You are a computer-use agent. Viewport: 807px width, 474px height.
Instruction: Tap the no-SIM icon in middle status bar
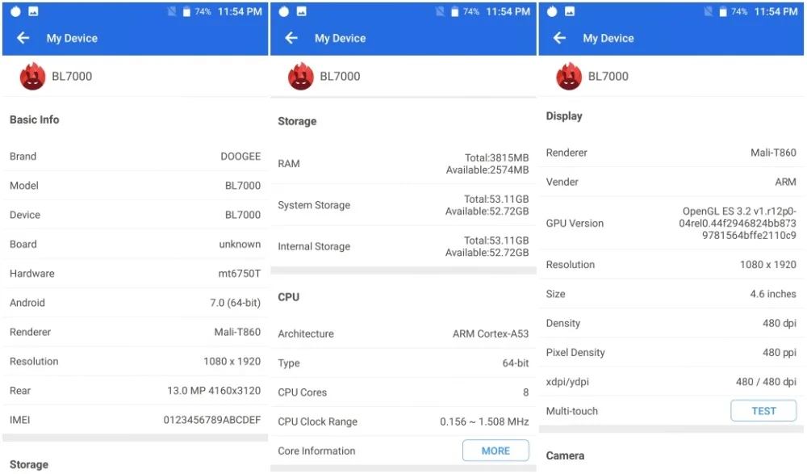pyautogui.click(x=440, y=11)
